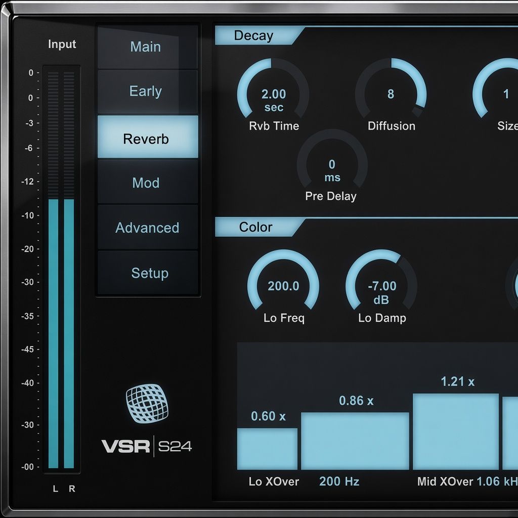
Task: Click the VSR S24 product name
Action: [146, 446]
